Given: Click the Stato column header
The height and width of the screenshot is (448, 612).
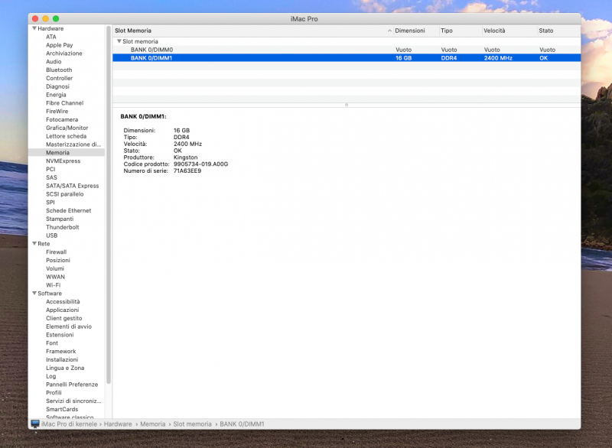Looking at the screenshot, I should tap(545, 31).
